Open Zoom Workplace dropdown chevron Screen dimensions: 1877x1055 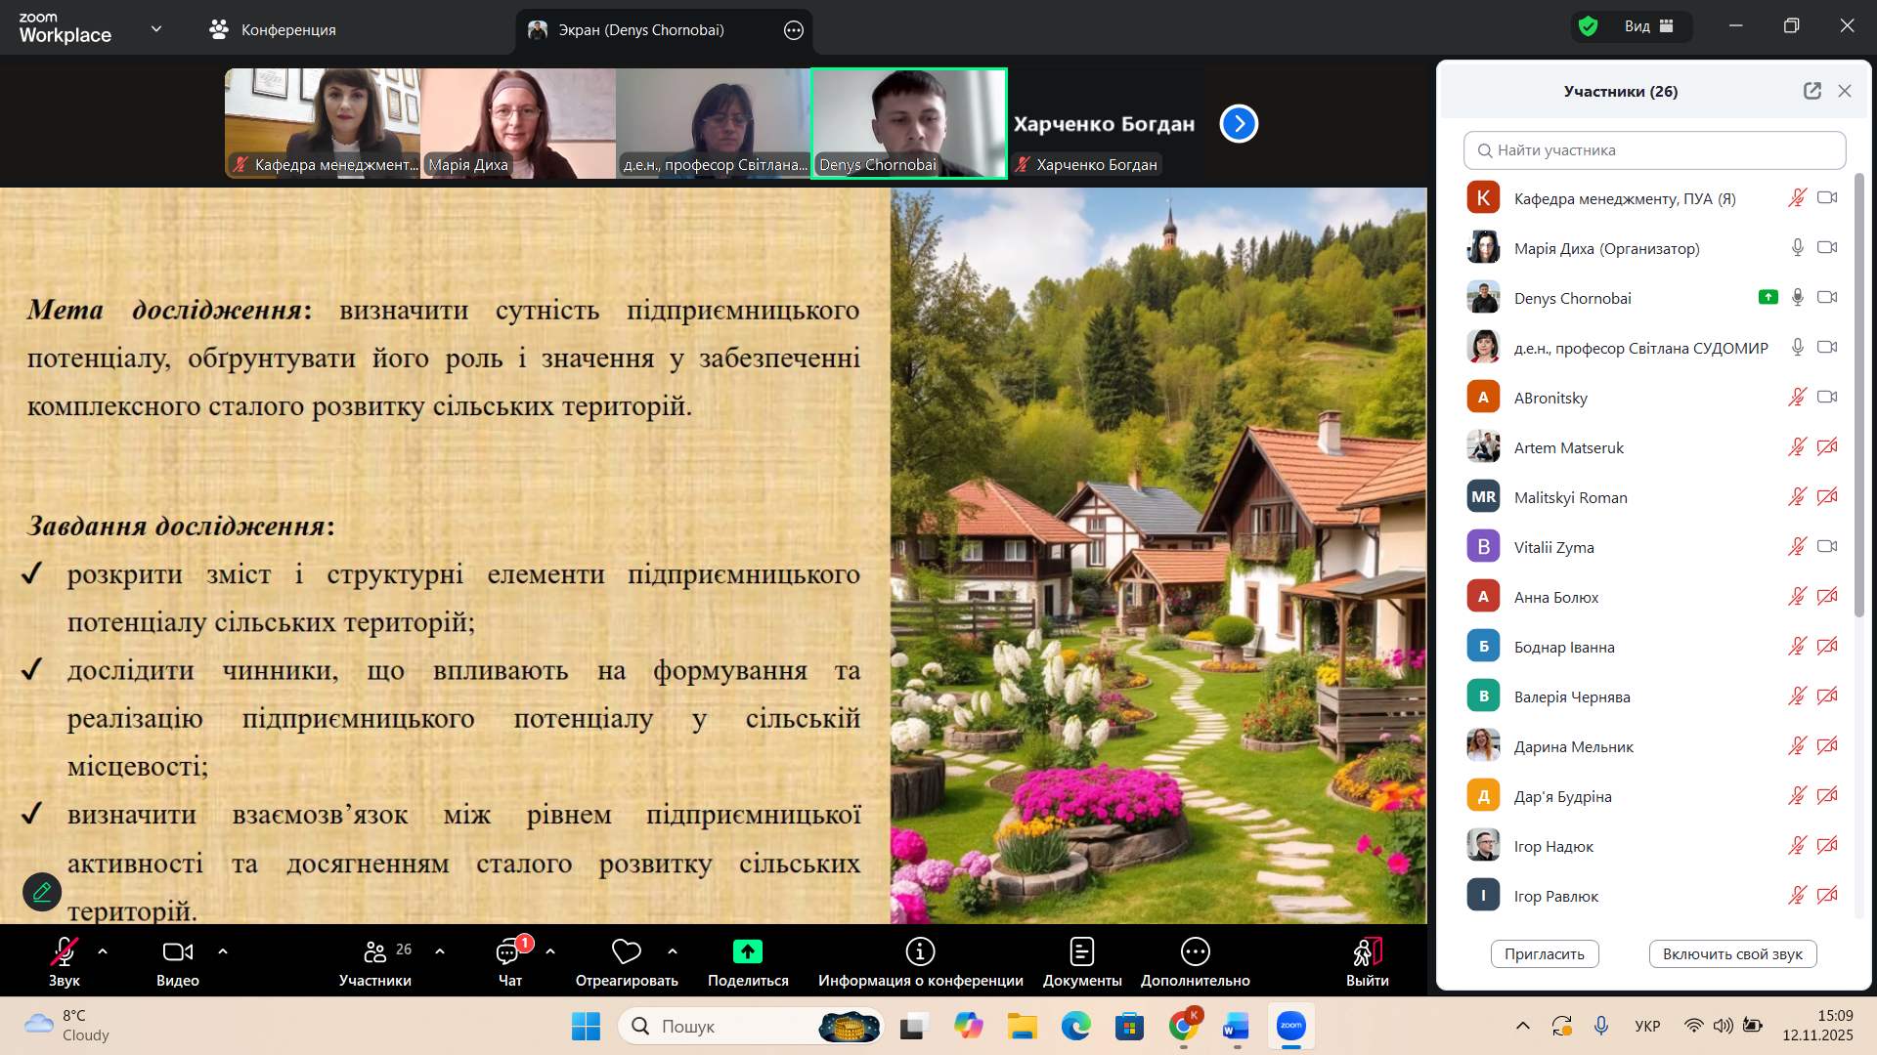click(156, 29)
